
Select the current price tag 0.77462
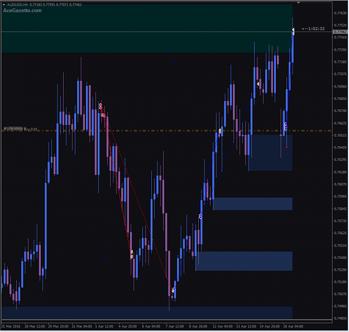(x=340, y=32)
